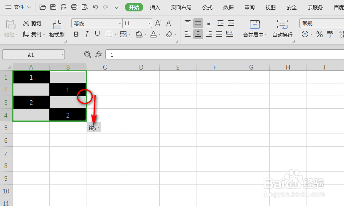Click 自动换行 wrap text

tap(282, 29)
